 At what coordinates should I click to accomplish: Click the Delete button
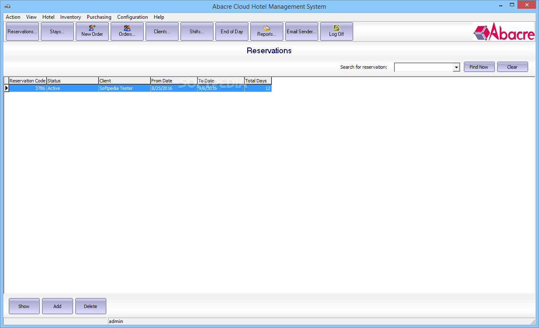click(x=91, y=306)
